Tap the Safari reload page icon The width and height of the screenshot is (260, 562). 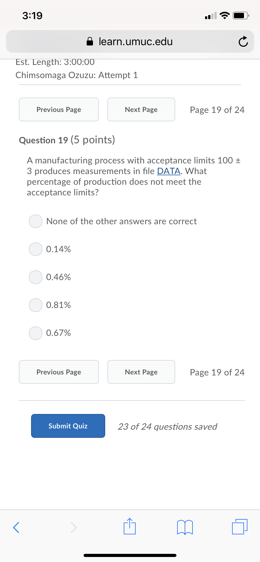pyautogui.click(x=243, y=42)
